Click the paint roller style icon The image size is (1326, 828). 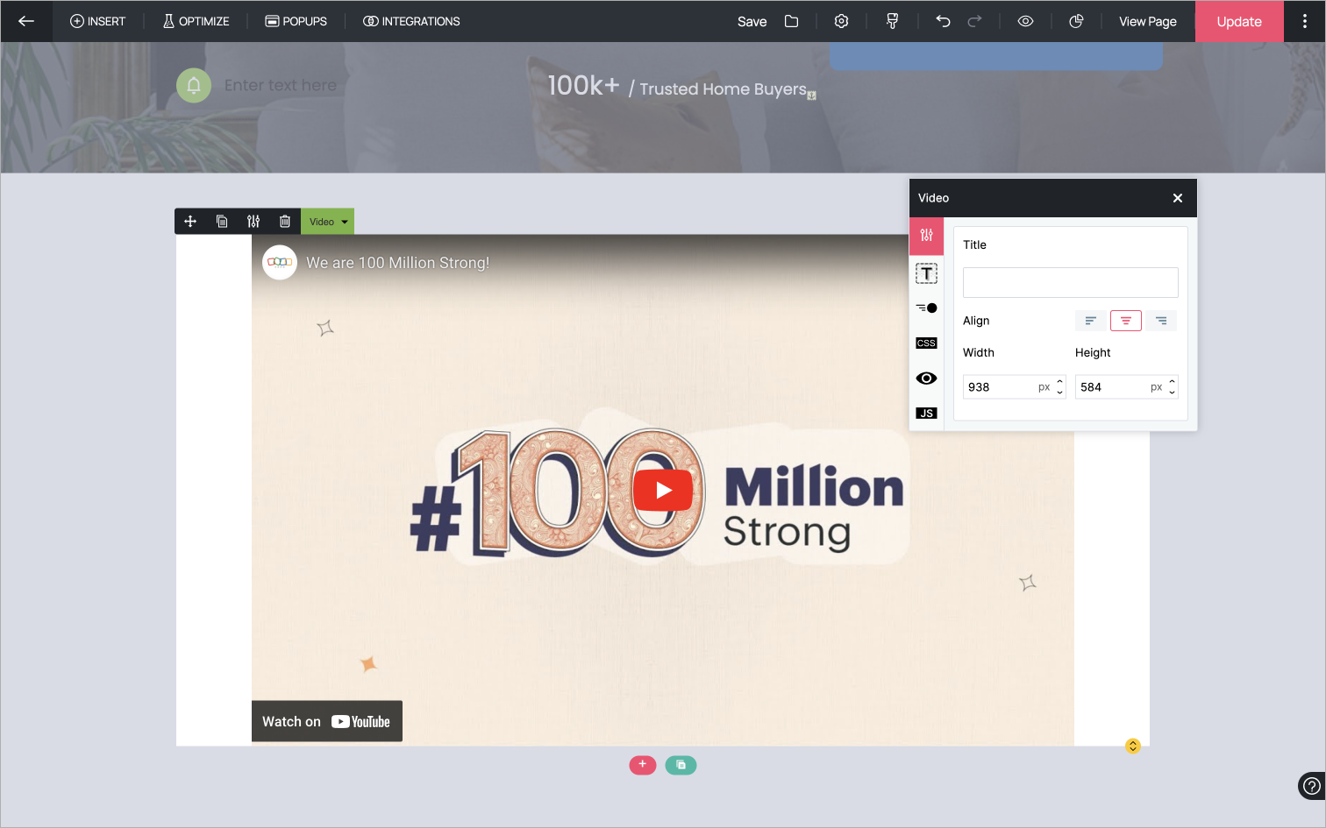click(893, 21)
